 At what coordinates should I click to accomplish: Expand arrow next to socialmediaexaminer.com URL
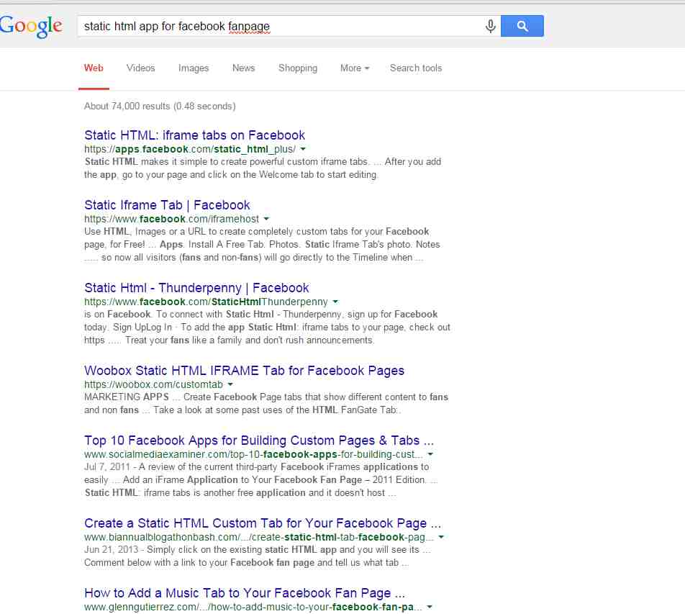coord(430,454)
